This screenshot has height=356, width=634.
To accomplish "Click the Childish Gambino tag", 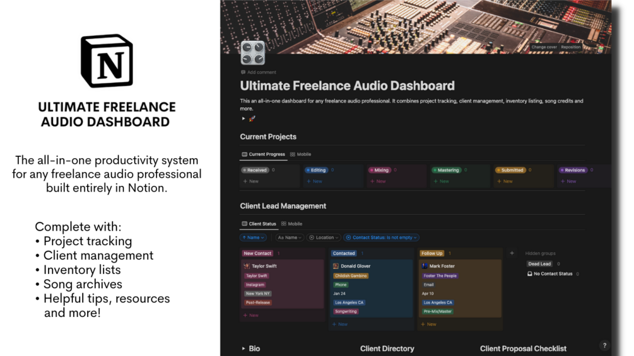I will click(351, 276).
